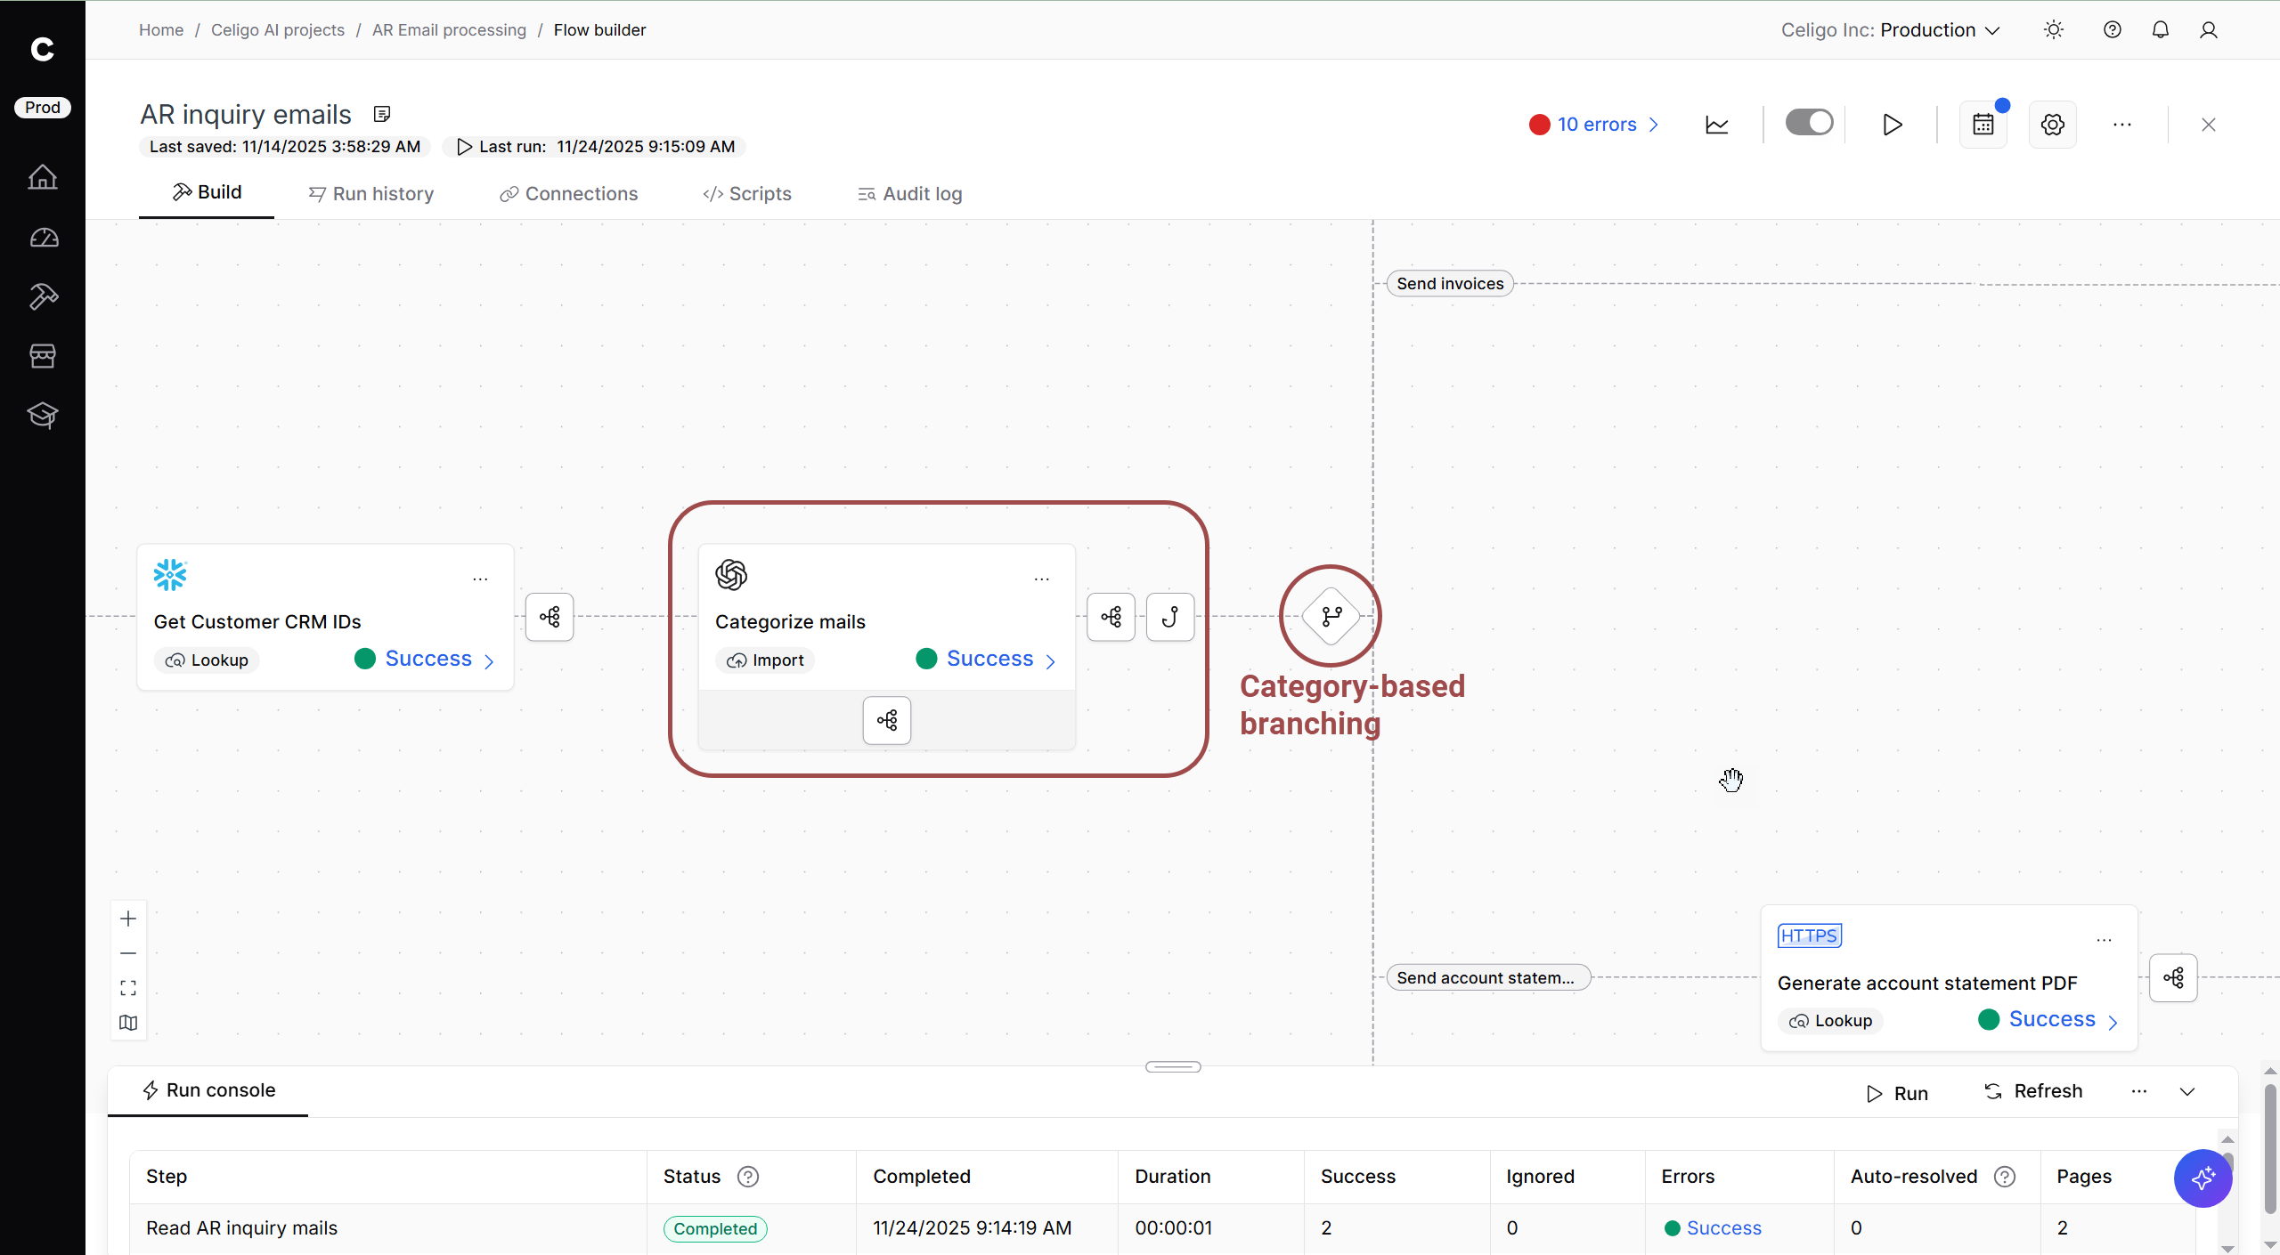
Task: Toggle the light theme sun icon
Action: [x=2054, y=30]
